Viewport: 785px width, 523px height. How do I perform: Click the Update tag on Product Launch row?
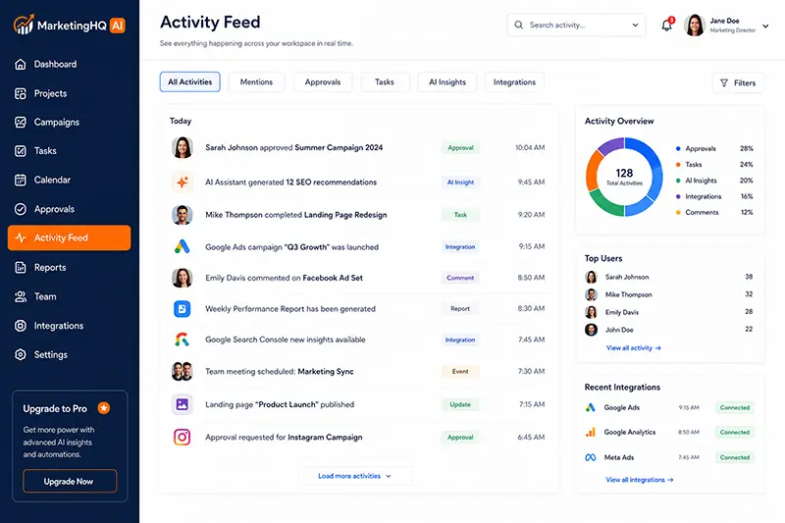[x=460, y=404]
